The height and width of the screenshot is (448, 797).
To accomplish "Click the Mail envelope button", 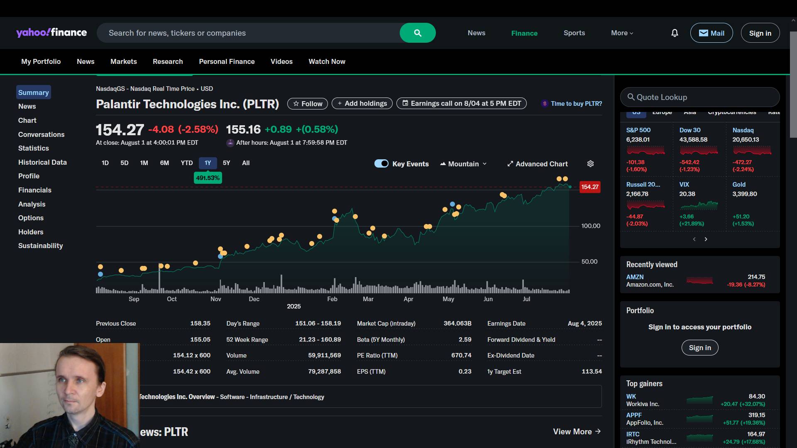I will click(711, 33).
